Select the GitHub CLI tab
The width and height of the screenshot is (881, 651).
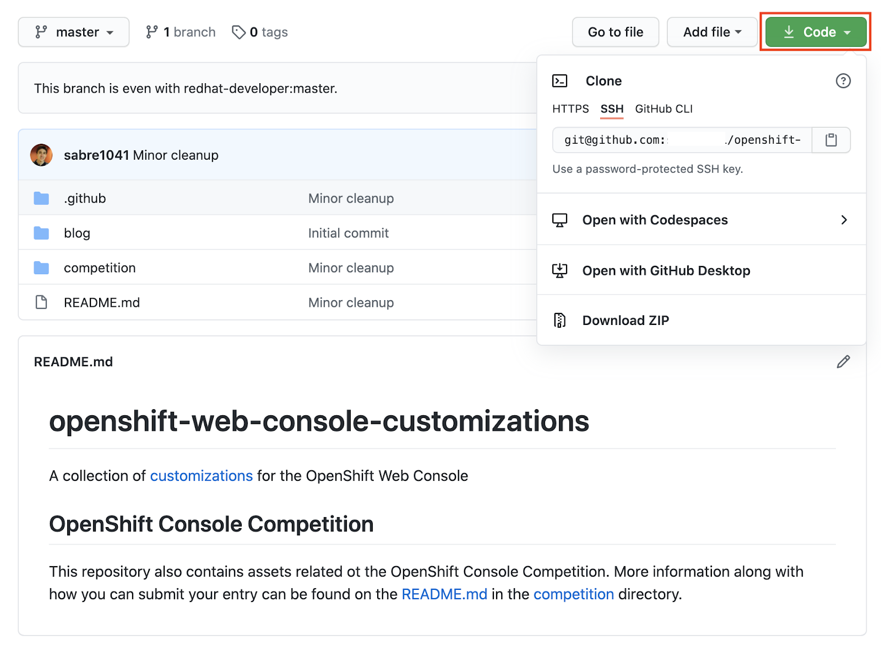tap(664, 109)
